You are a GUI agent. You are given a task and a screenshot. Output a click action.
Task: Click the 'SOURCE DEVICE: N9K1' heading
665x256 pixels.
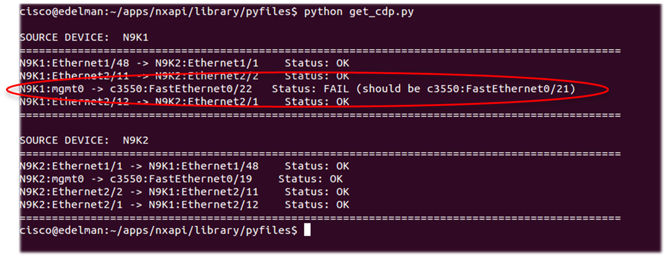(84, 37)
